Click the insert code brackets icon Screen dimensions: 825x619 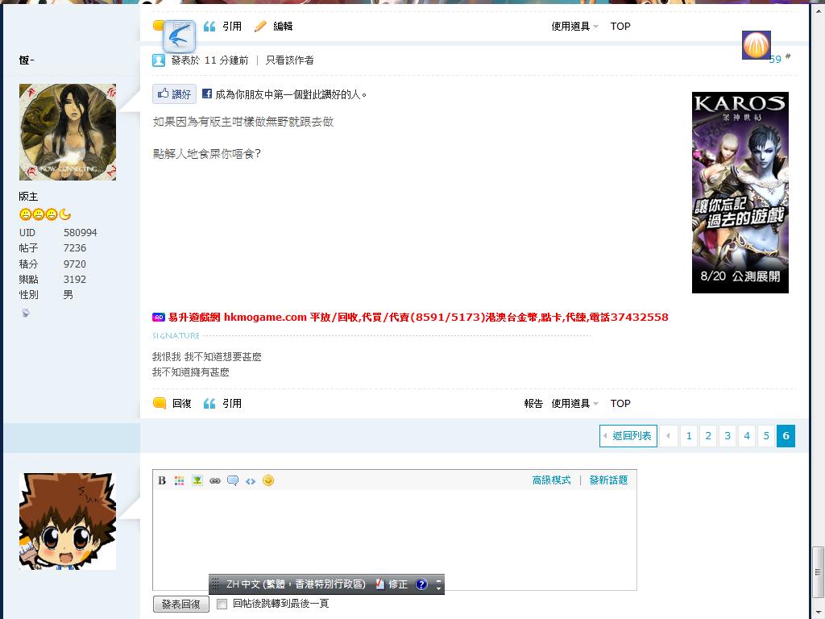251,480
